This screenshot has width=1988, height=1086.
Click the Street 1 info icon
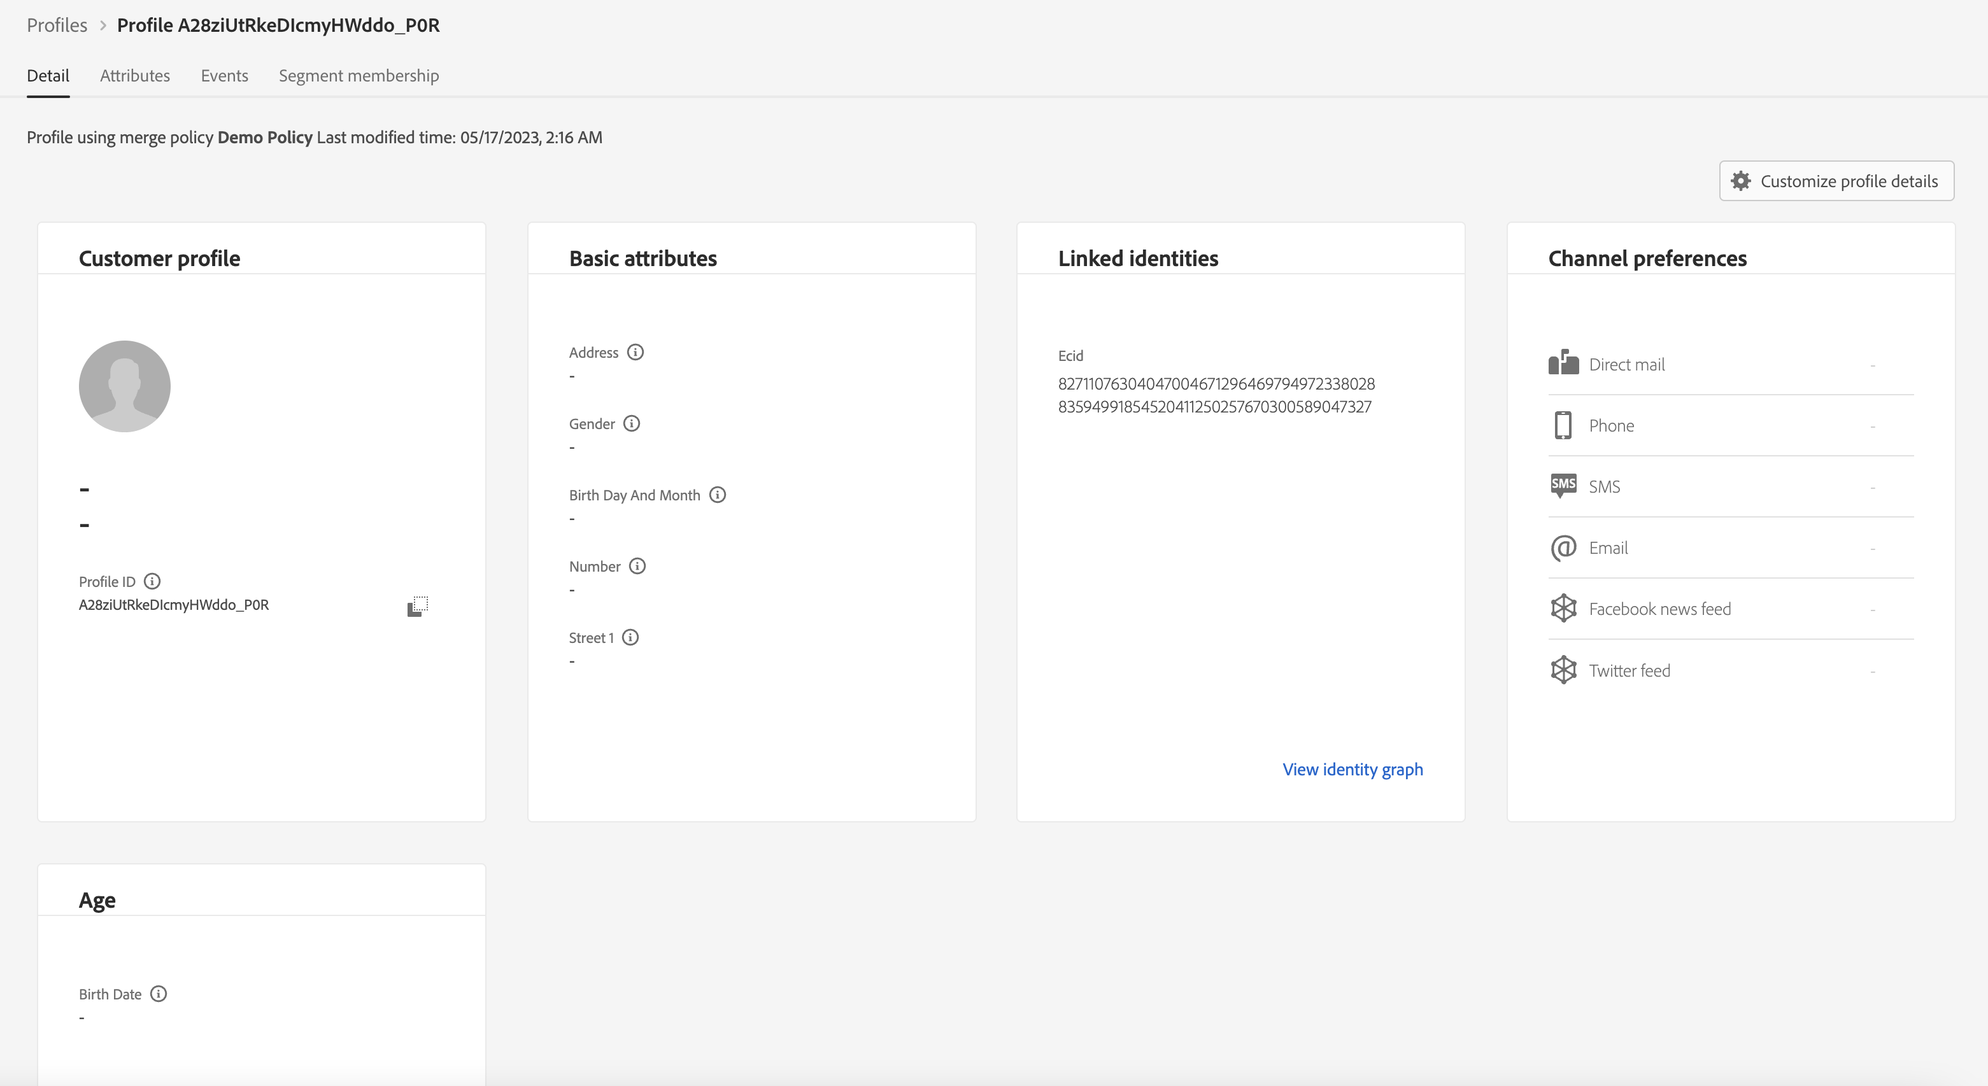coord(630,638)
